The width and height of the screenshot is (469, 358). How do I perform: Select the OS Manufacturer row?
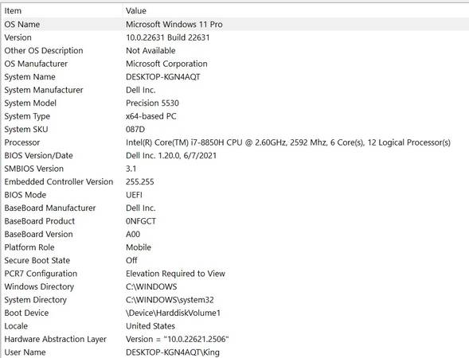235,64
